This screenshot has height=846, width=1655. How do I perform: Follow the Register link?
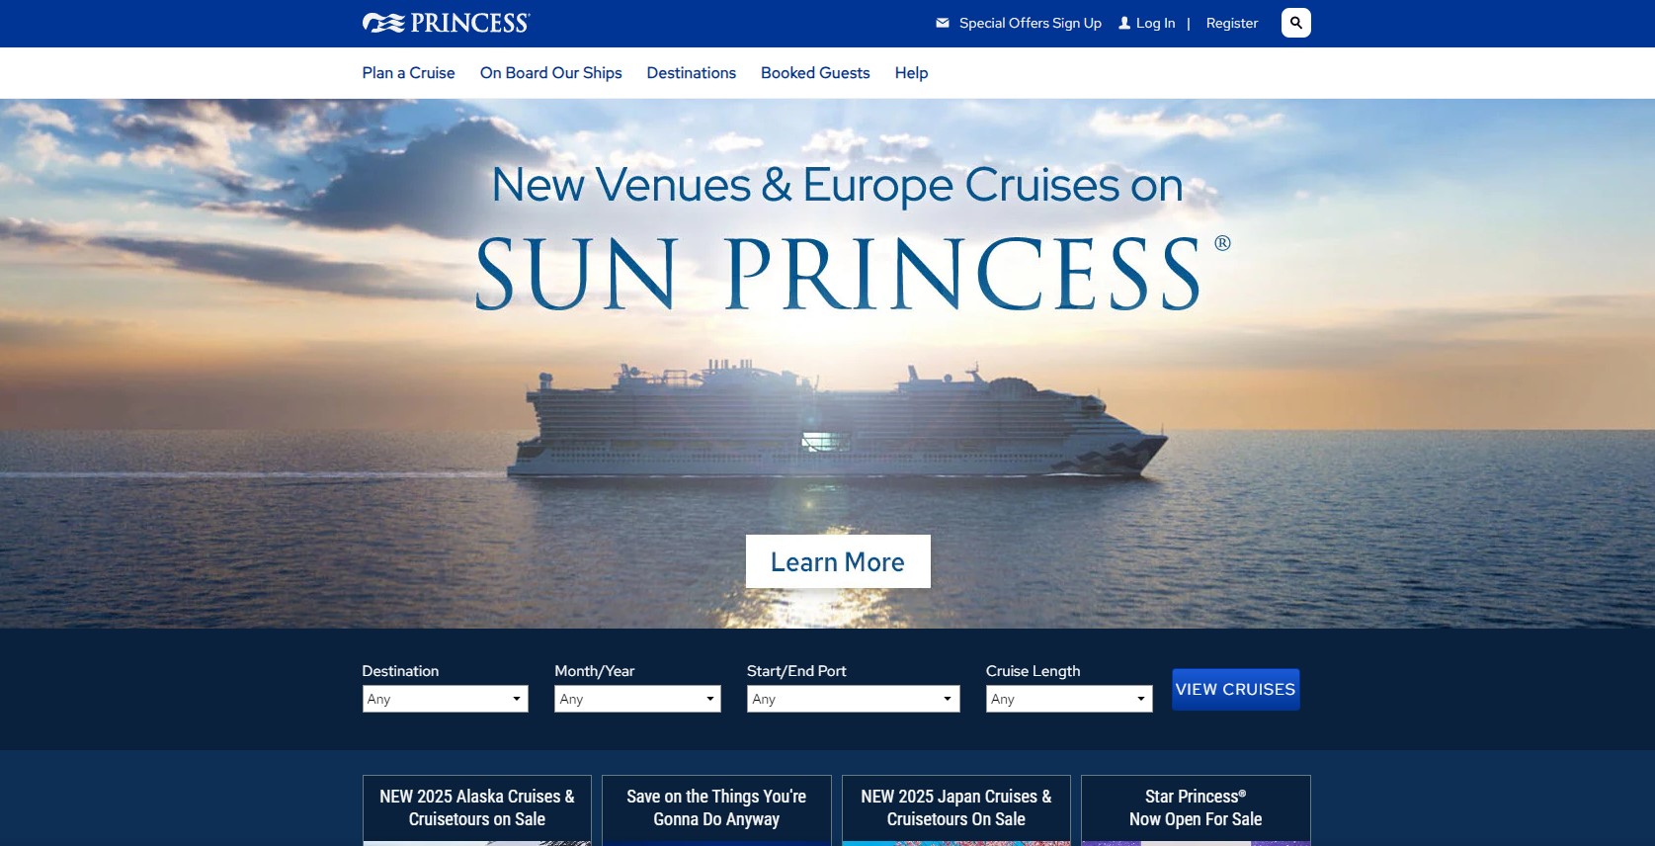1232,23
